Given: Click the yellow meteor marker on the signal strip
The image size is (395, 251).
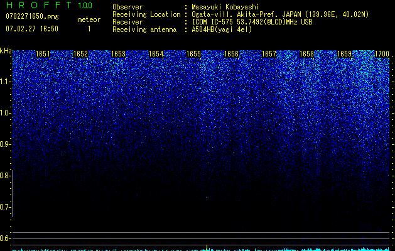Looking at the screenshot, I should click(x=207, y=247).
